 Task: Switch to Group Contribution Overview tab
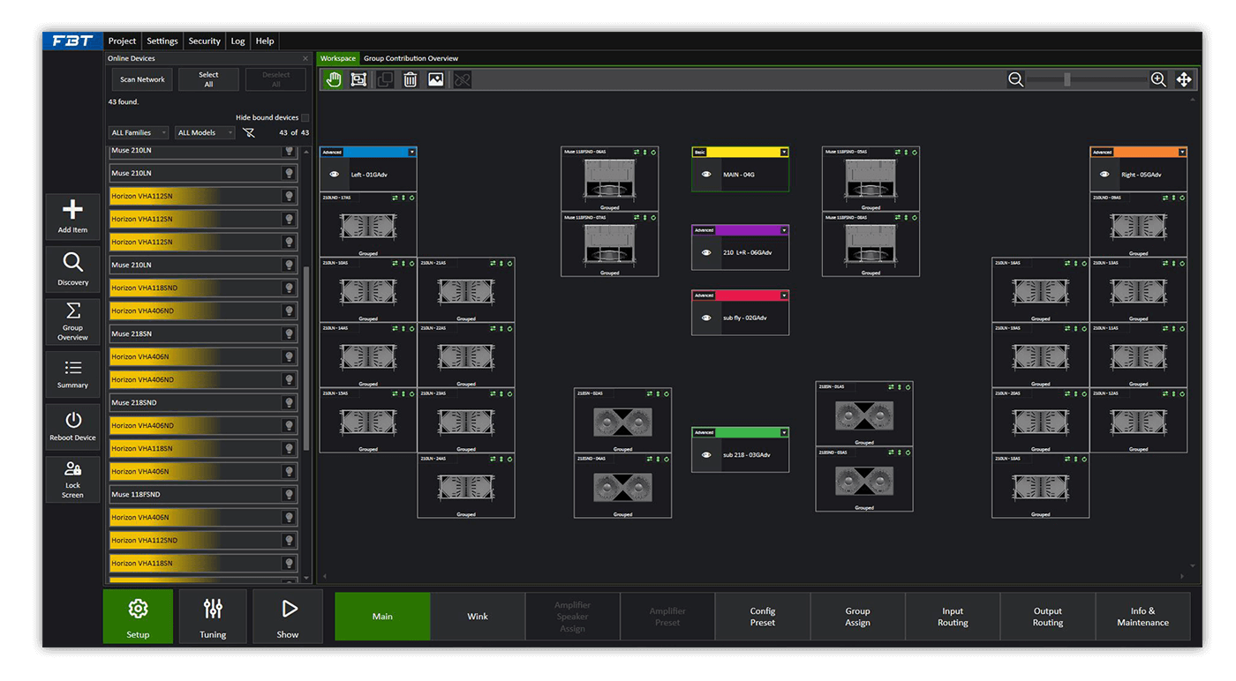tap(411, 58)
